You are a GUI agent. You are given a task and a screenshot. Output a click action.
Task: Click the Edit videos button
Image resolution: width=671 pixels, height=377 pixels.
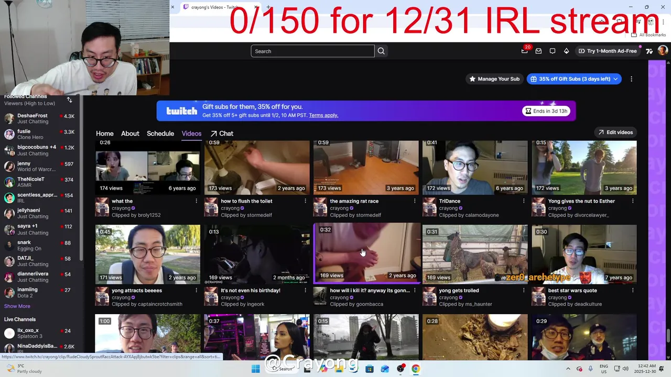(x=616, y=132)
